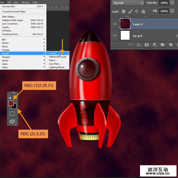Swap or reset default colors icon
Viewport: 178px width, 178px height.
[x=9, y=97]
